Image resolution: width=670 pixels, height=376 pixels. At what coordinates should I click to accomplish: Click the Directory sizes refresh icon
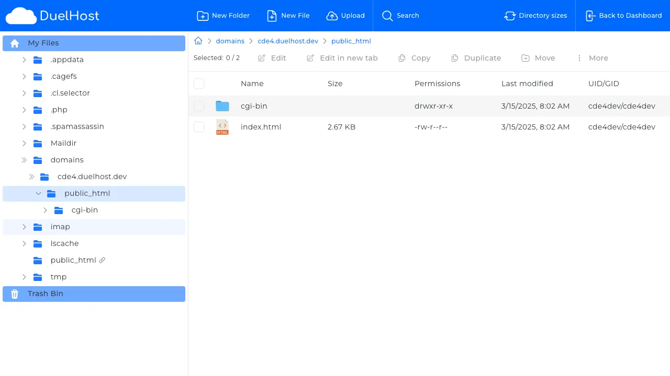coord(510,16)
